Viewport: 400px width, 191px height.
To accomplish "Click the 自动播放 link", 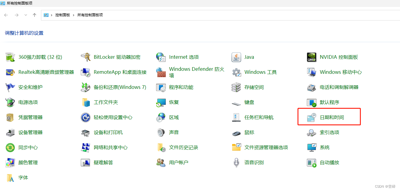I will click(x=329, y=162).
